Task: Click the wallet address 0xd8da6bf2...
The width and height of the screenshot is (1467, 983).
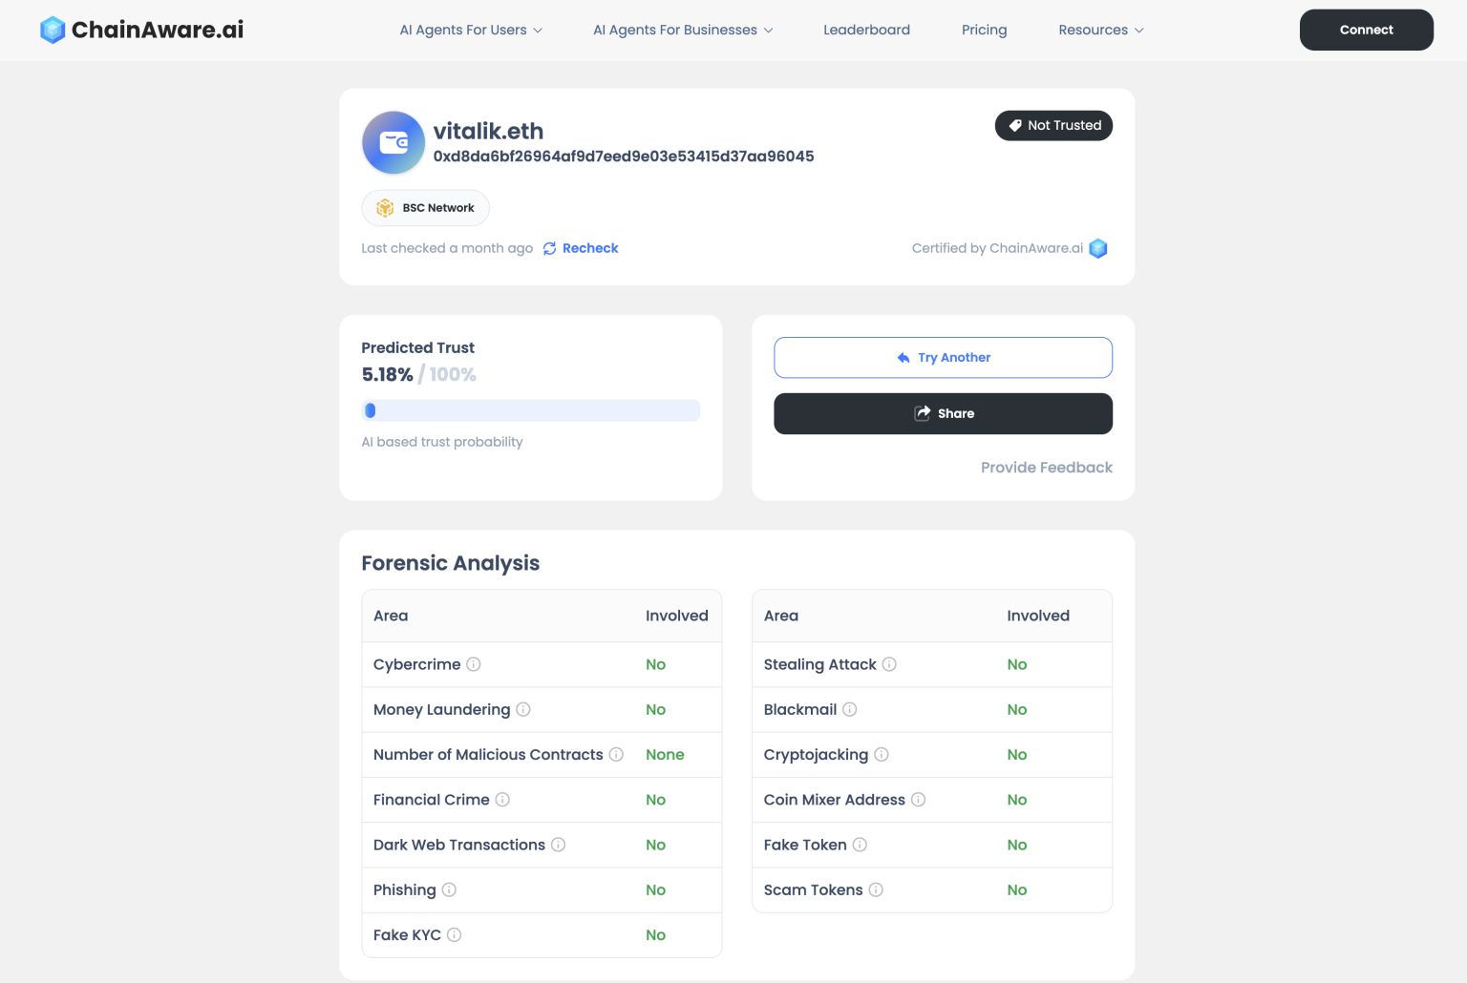Action: pyautogui.click(x=624, y=157)
